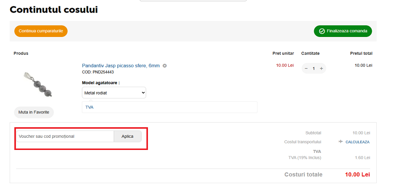This screenshot has width=420, height=189.
Task: Click Finalizeaza comanda to check out
Action: tap(343, 31)
